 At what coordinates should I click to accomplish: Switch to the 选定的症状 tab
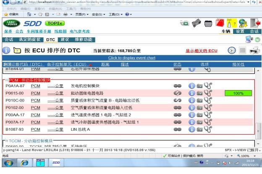click(29, 39)
